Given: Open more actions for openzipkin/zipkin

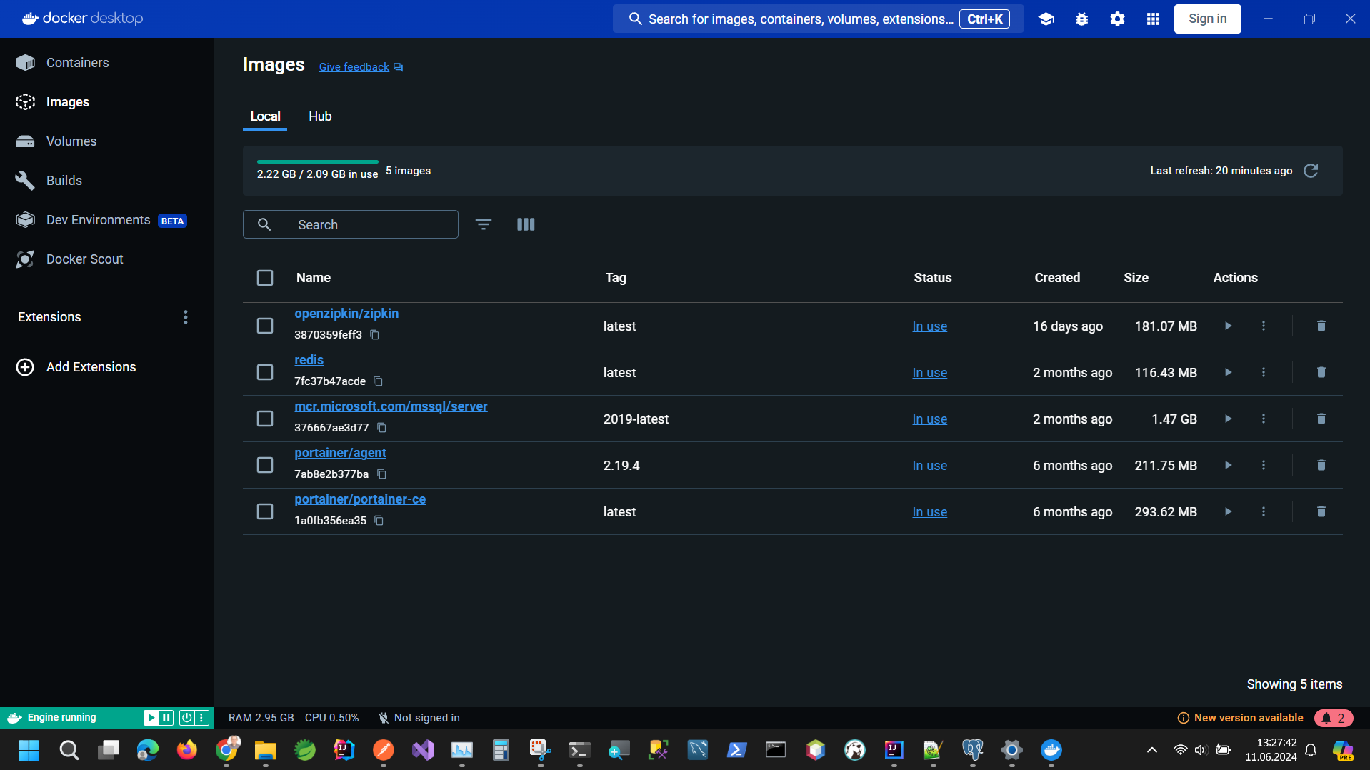Looking at the screenshot, I should [1264, 326].
